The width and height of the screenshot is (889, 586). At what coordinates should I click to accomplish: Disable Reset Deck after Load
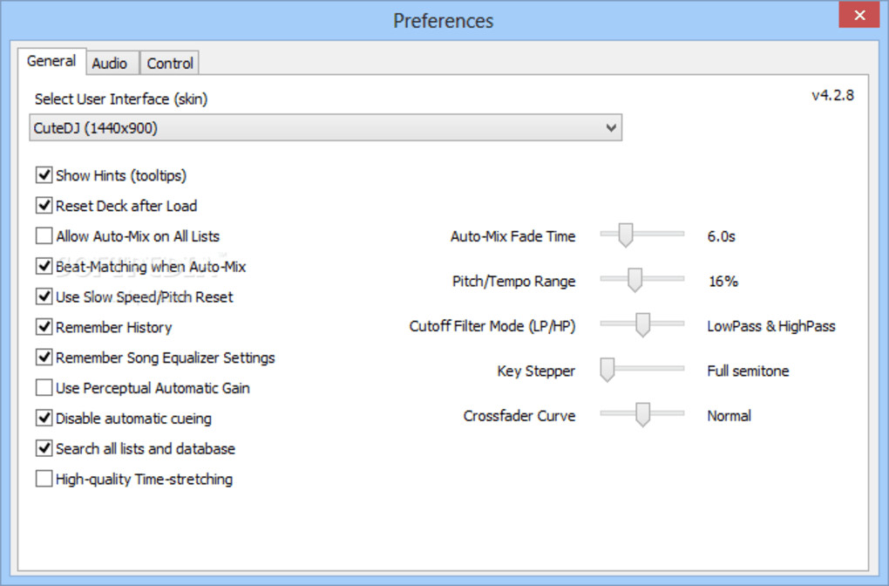coord(44,206)
